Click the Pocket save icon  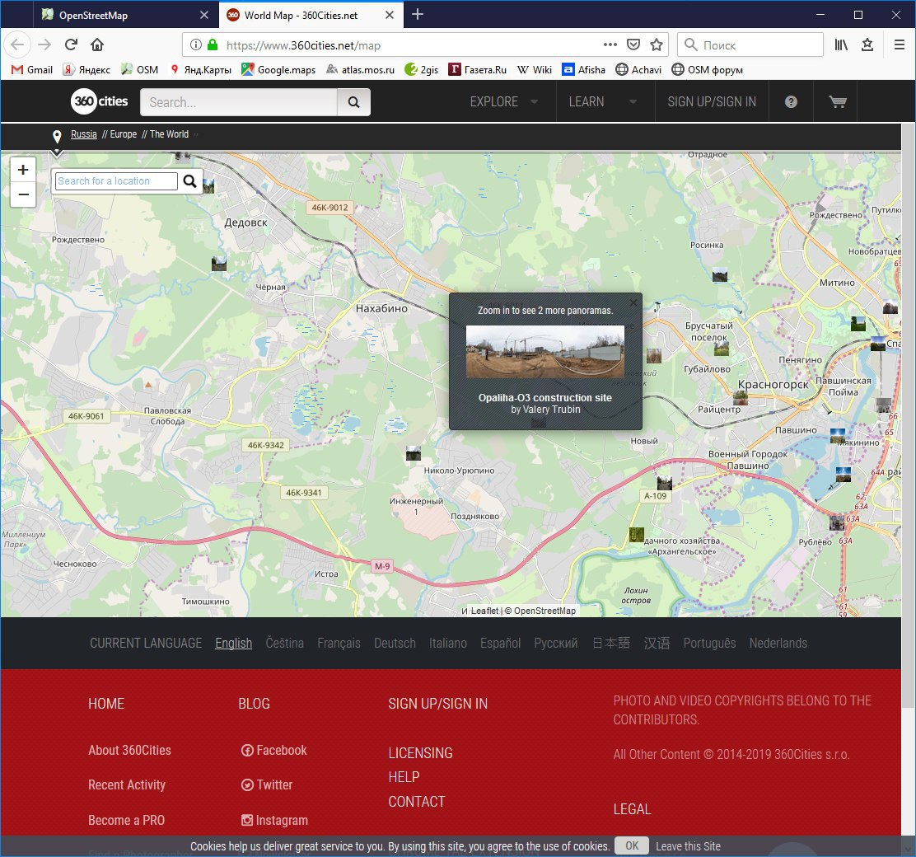633,44
